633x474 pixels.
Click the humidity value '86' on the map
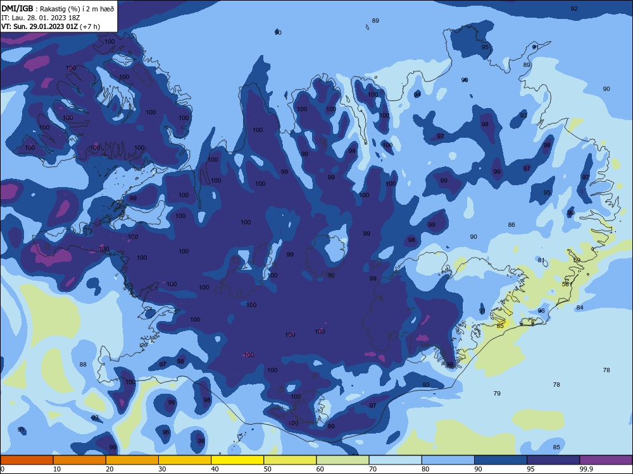point(511,224)
